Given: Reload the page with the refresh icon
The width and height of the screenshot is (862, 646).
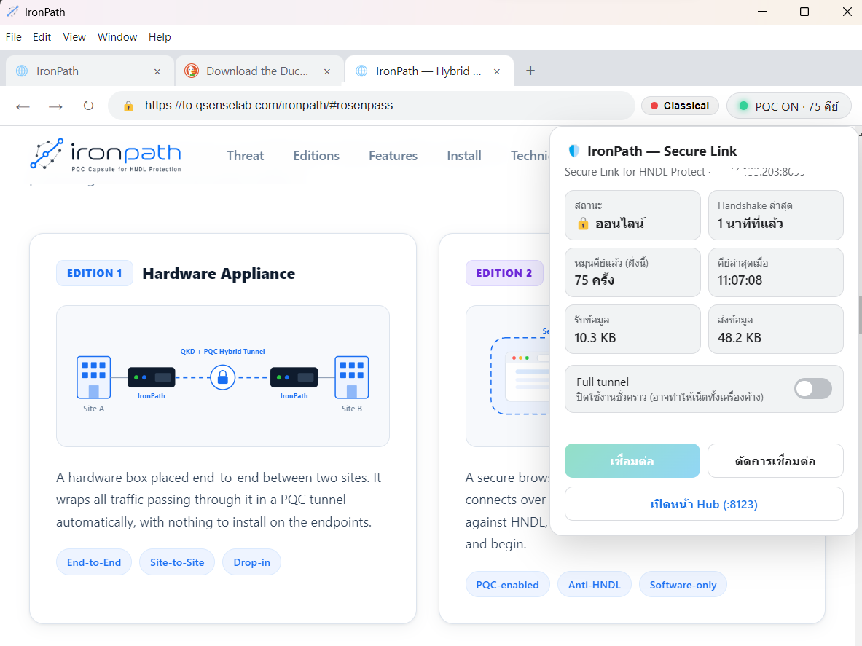Looking at the screenshot, I should [88, 106].
